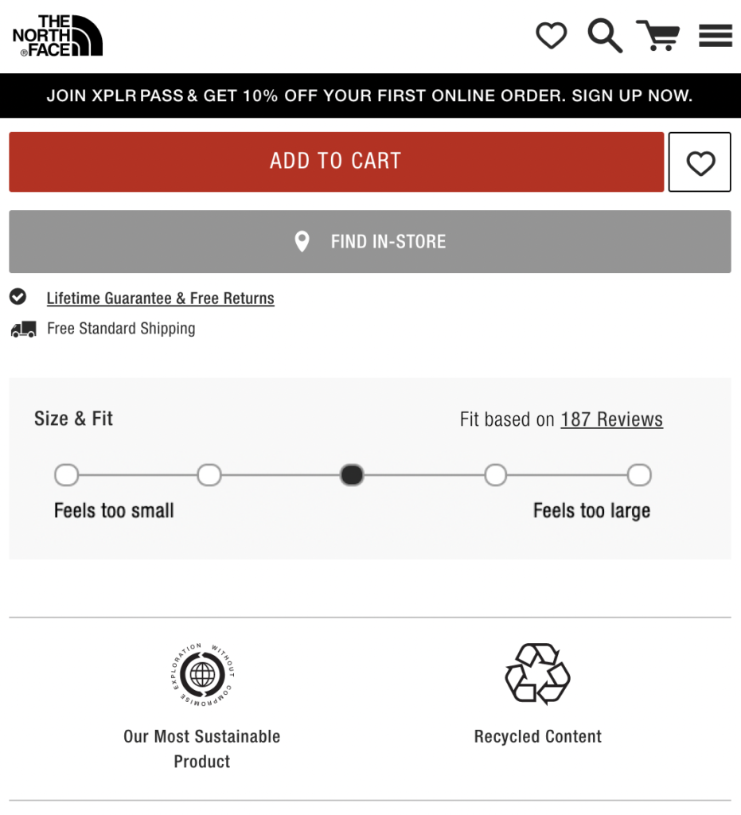Click the shipping truck icon
The width and height of the screenshot is (741, 815).
[24, 329]
